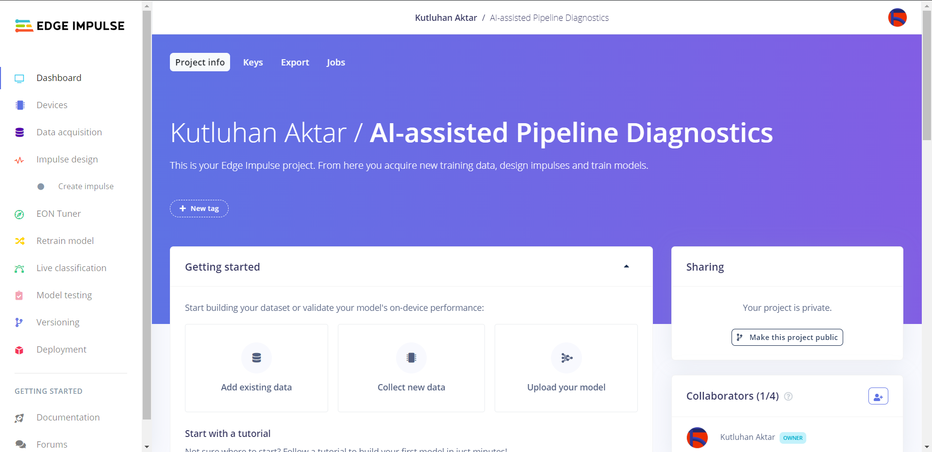Click the Data acquisition database icon

[x=20, y=132]
